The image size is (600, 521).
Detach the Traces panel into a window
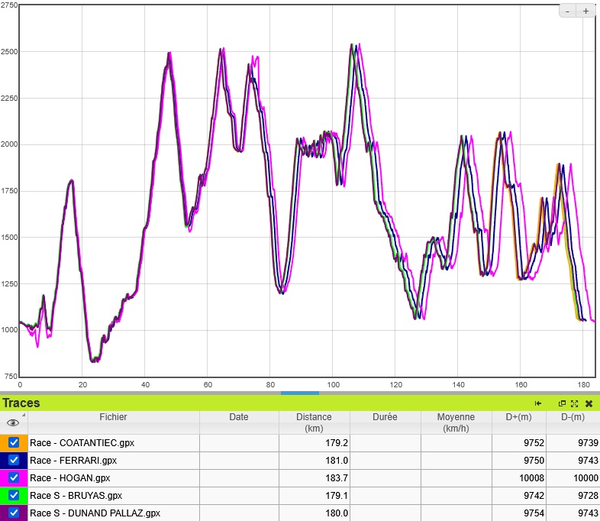[562, 403]
